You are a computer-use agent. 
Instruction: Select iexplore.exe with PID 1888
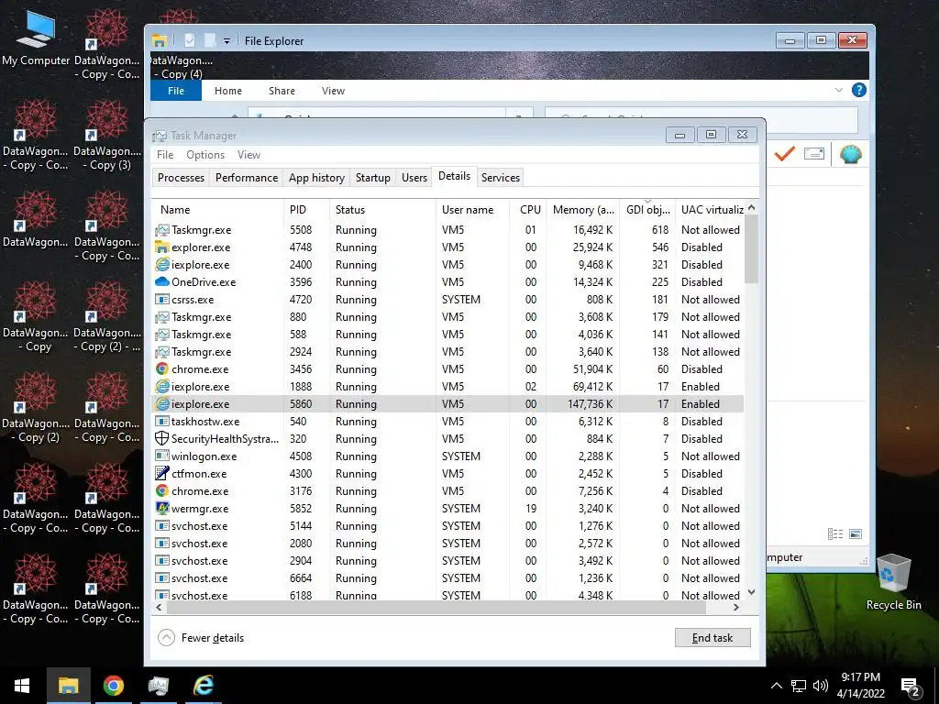click(x=447, y=387)
